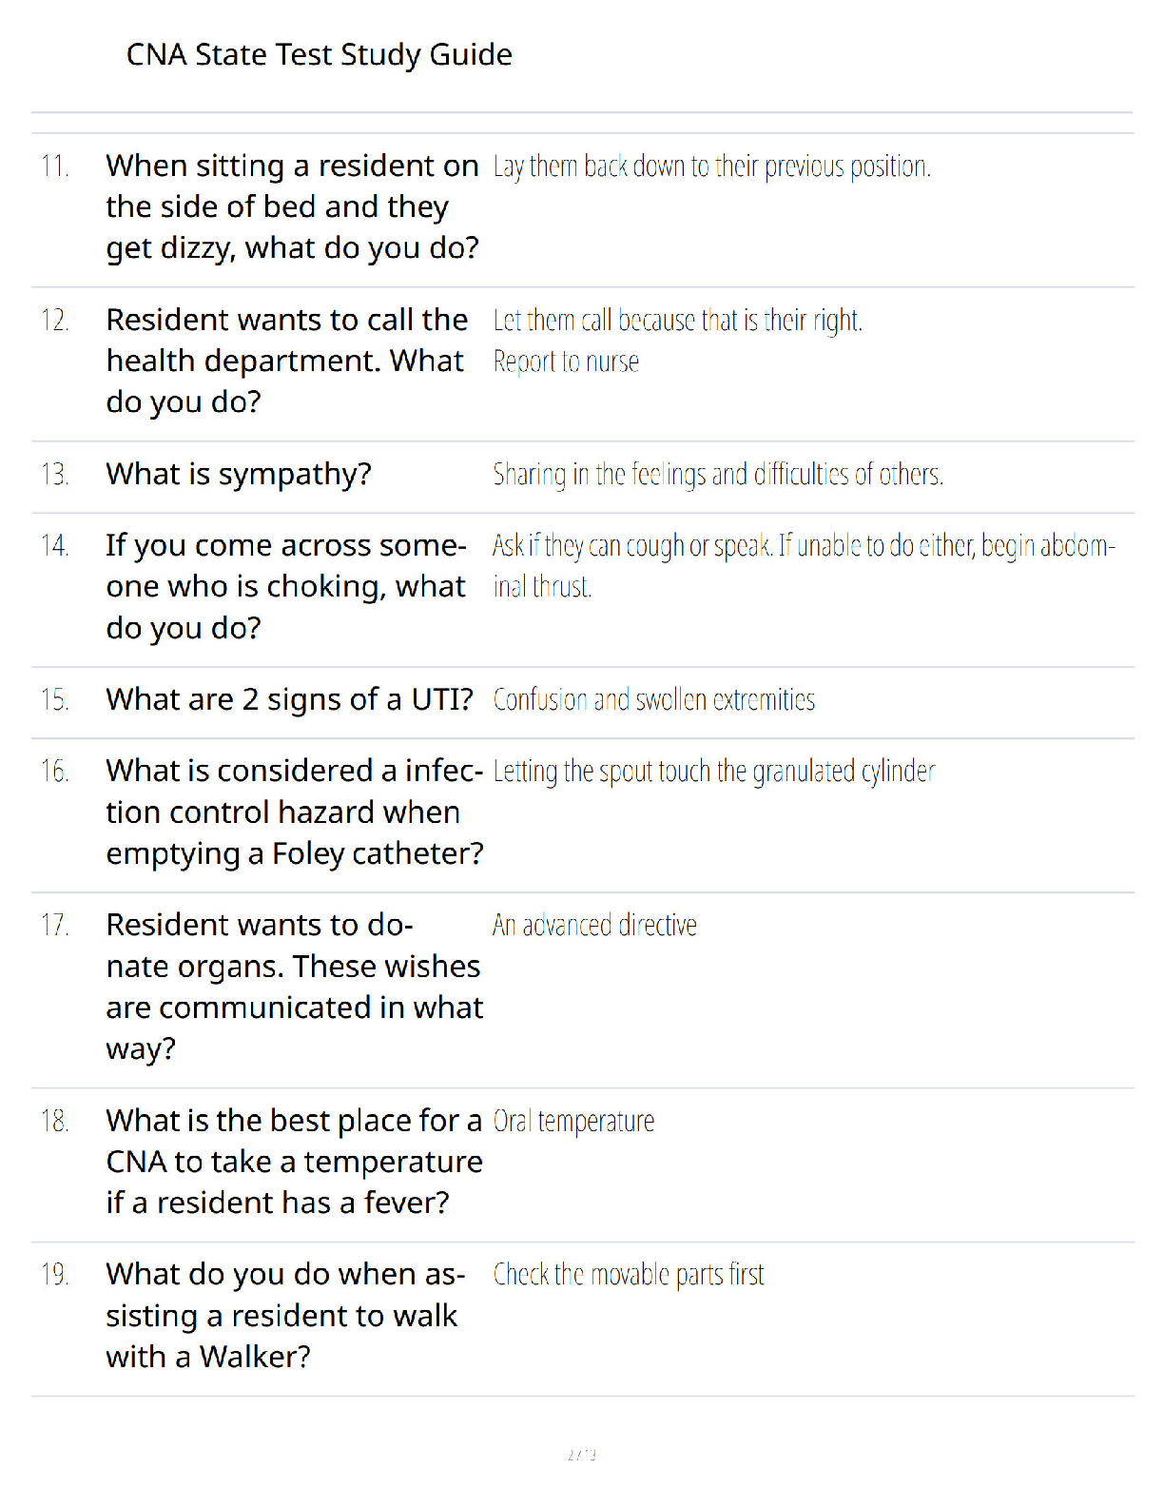
Task: Select question 18 about taking temperature
Action: pyautogui.click(x=295, y=1162)
